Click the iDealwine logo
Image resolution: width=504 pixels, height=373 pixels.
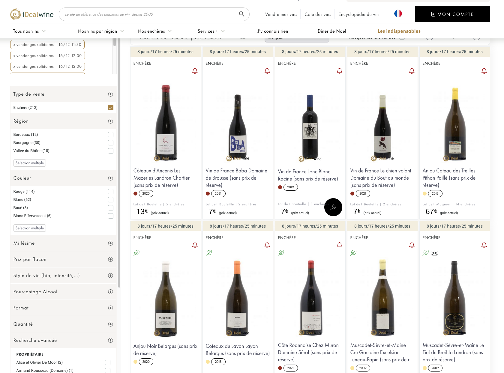point(32,14)
